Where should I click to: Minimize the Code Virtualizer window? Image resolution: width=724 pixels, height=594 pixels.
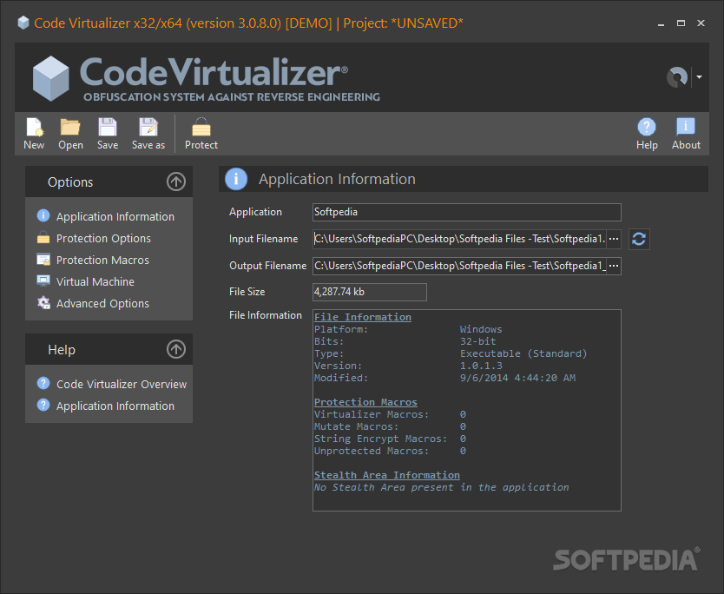click(661, 23)
